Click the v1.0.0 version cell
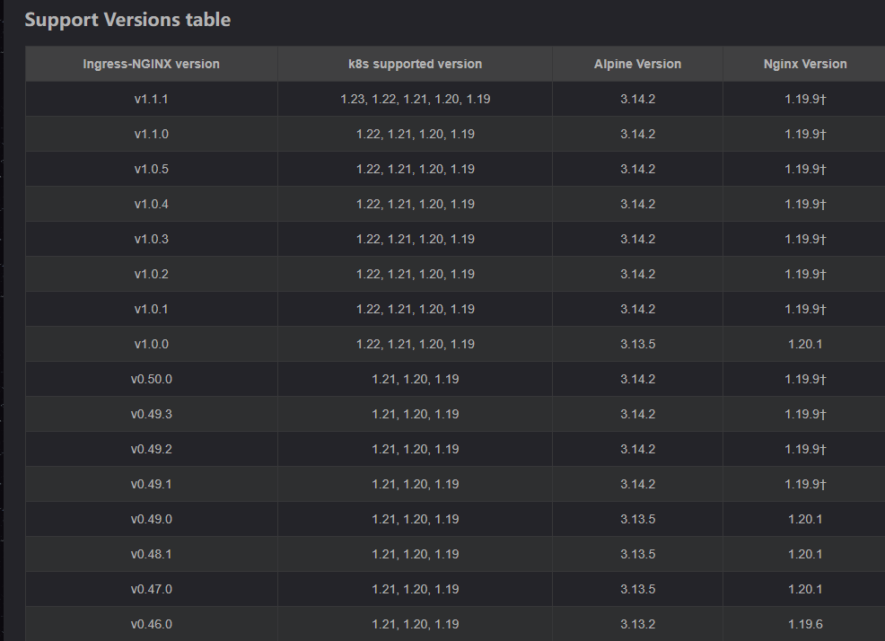 151,344
